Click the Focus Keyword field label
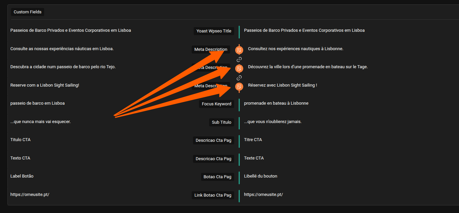Image resolution: width=459 pixels, height=213 pixels. pos(216,104)
